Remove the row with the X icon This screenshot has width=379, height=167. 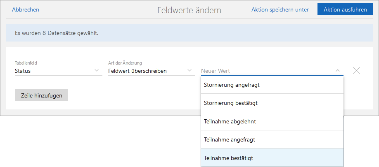[356, 70]
